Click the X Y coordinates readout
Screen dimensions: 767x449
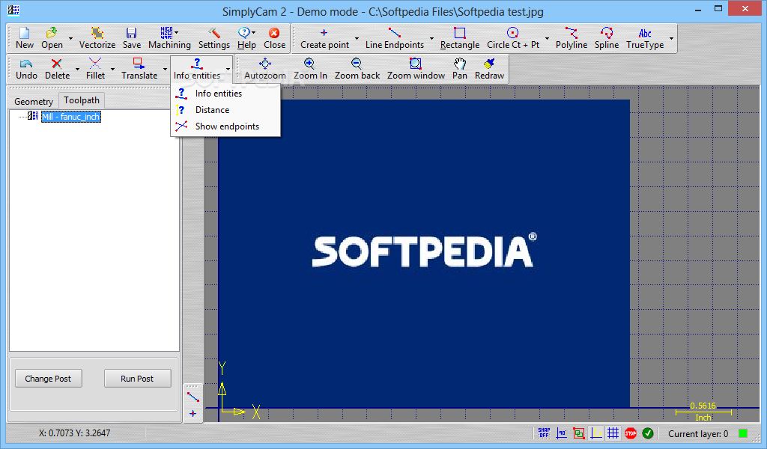click(74, 433)
